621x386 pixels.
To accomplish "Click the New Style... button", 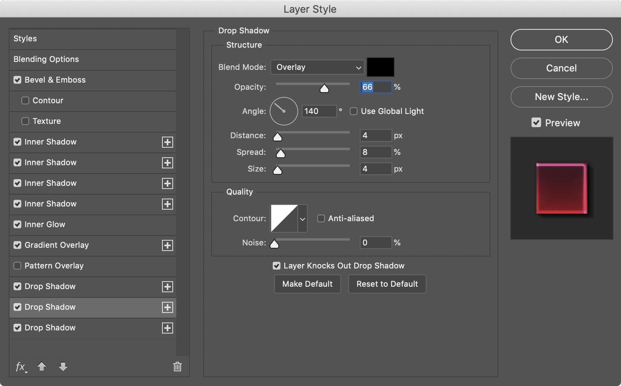I will (x=561, y=97).
